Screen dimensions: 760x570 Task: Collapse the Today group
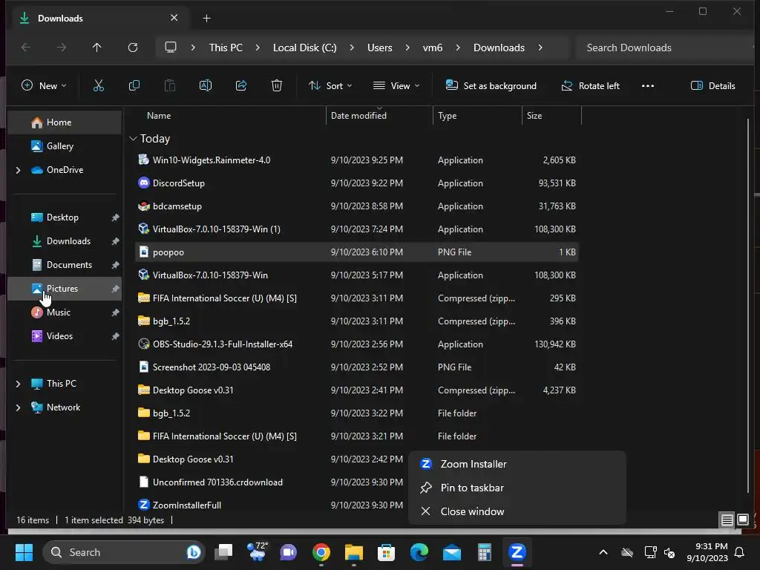coord(134,139)
